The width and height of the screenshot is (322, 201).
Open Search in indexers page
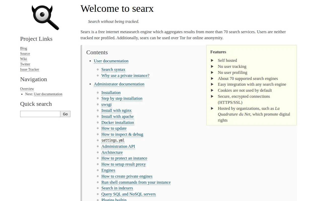pyautogui.click(x=117, y=188)
